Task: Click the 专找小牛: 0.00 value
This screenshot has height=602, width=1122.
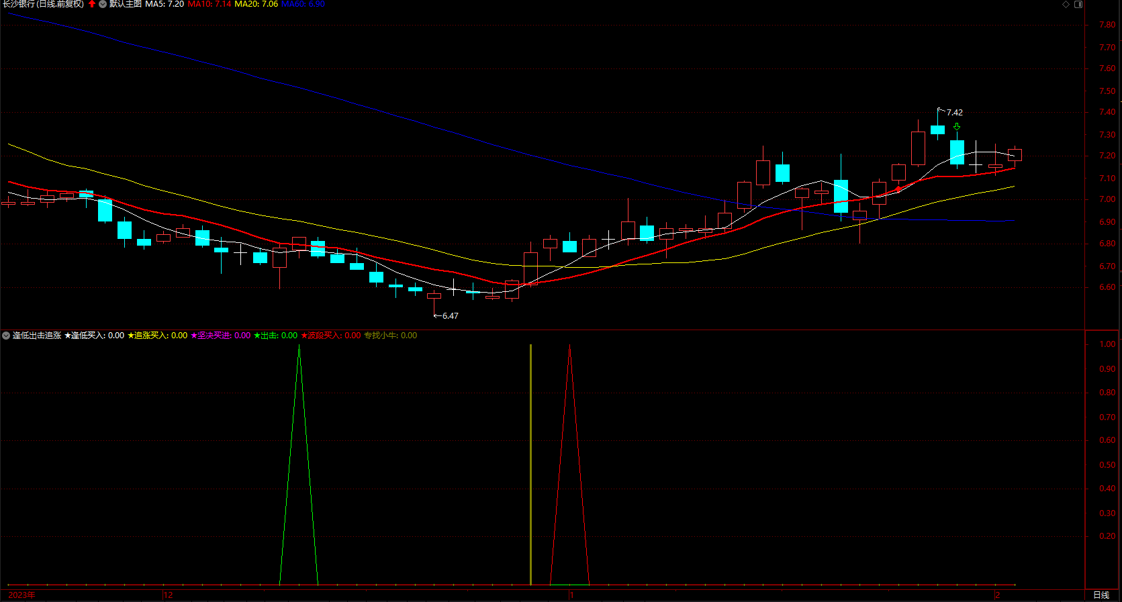Action: 390,336
